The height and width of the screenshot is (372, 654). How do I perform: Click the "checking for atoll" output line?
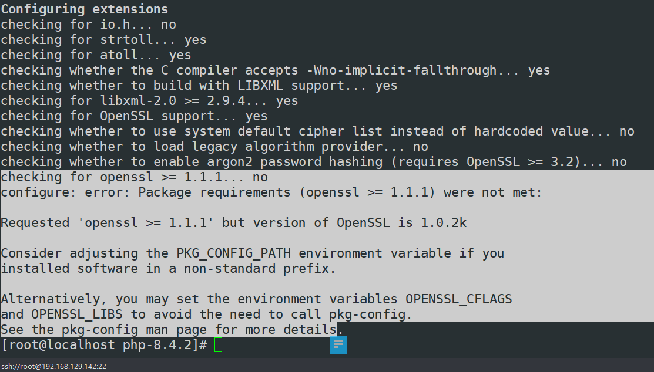(96, 55)
